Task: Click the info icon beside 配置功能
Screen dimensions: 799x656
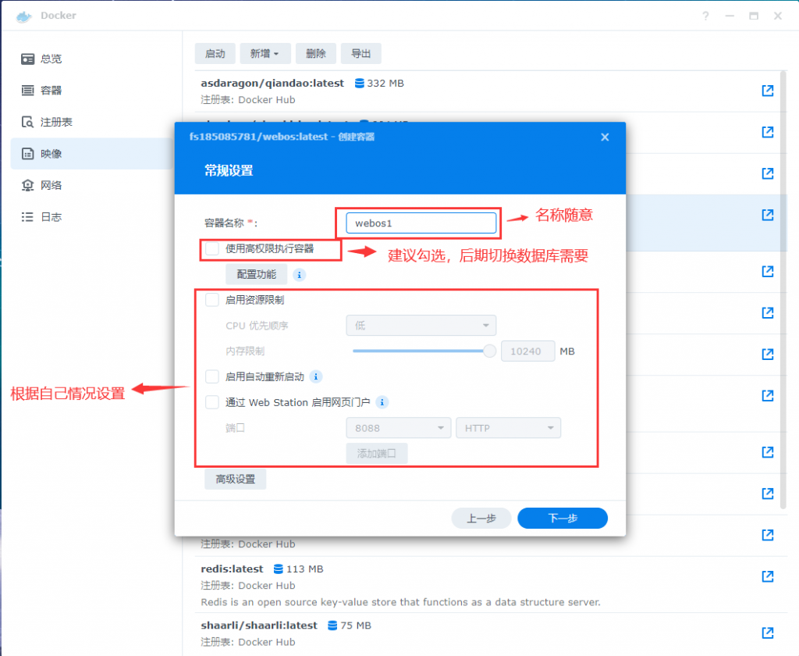Action: point(299,274)
